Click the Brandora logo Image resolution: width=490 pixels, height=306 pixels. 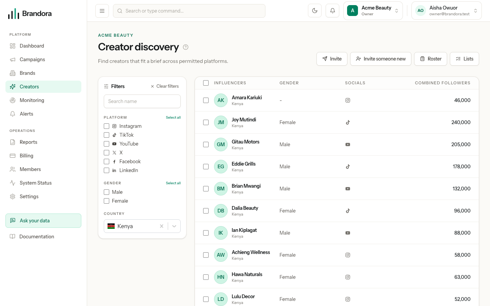30,14
